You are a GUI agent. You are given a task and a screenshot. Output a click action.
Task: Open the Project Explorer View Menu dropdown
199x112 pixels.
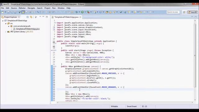pos(40,17)
